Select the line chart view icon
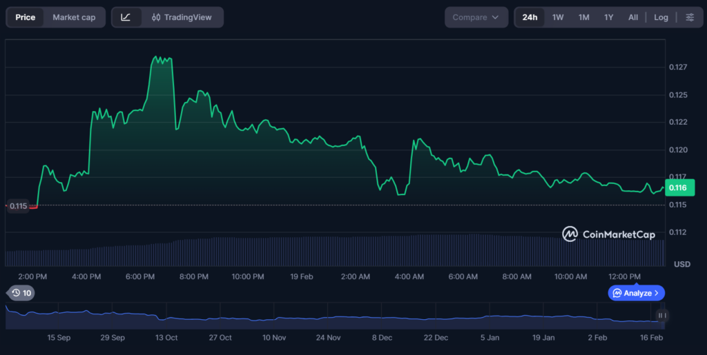Screen dimensions: 707x355 pos(126,17)
